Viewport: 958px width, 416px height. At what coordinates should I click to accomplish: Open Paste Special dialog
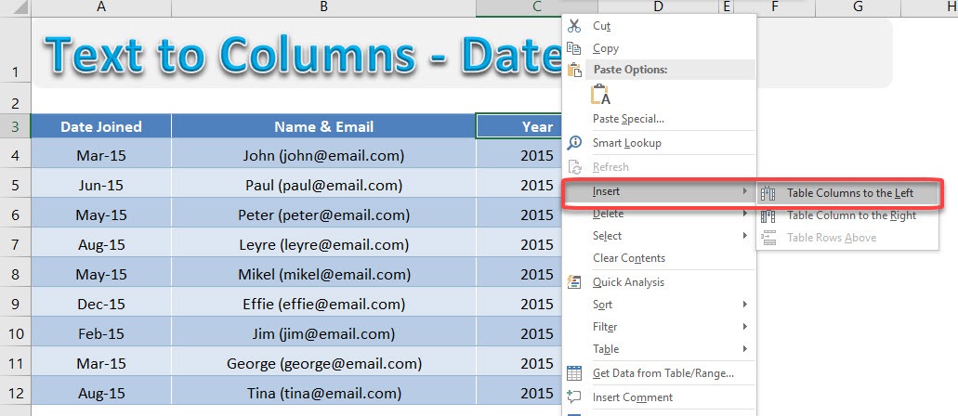[x=659, y=119]
